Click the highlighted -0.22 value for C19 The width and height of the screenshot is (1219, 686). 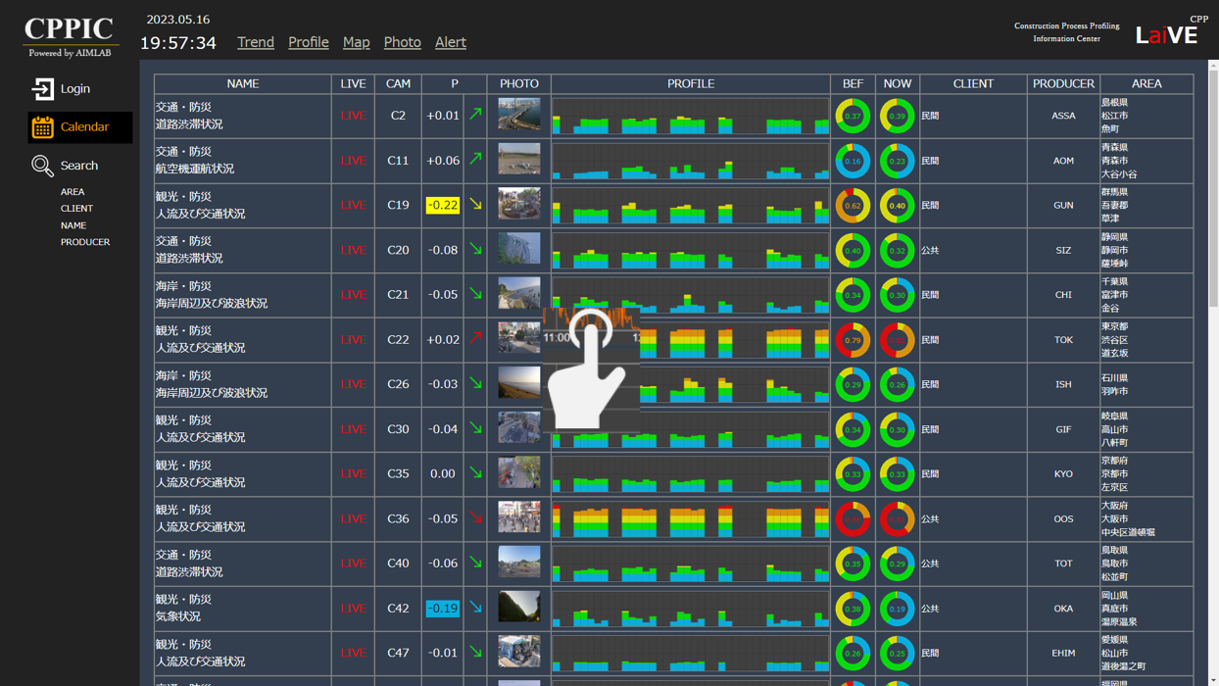(x=442, y=205)
